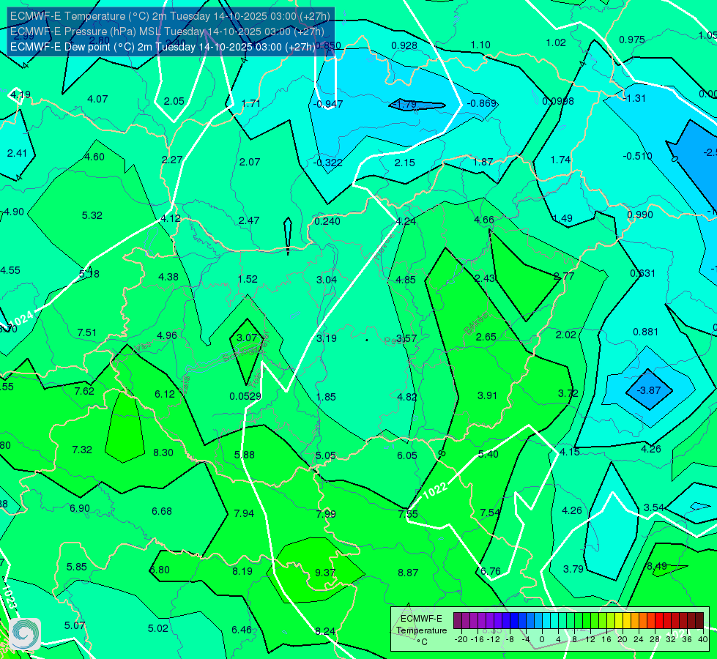Viewport: 717px width, 659px height.
Task: Click the '6.68' temperature value
Action: [162, 511]
